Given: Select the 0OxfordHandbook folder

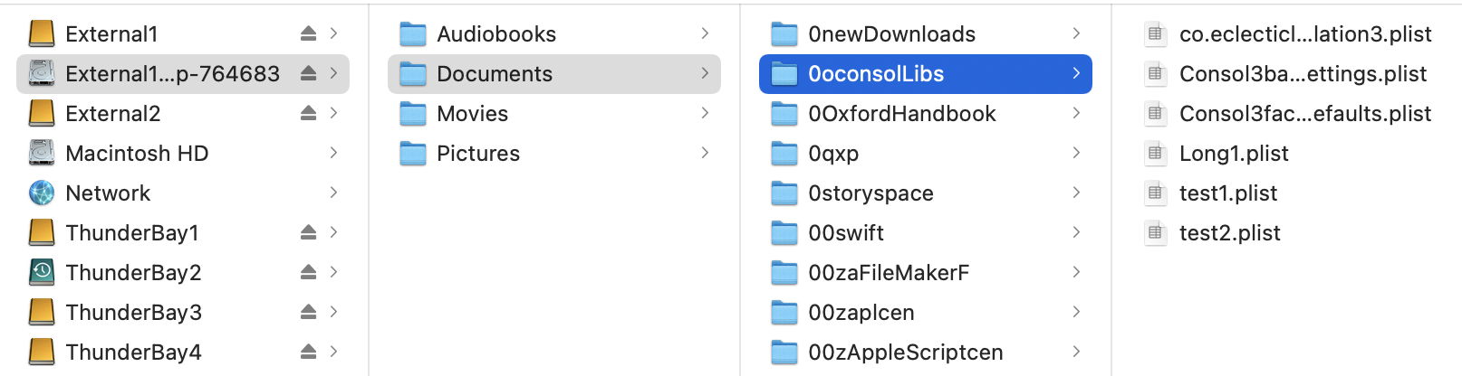Looking at the screenshot, I should tap(926, 113).
